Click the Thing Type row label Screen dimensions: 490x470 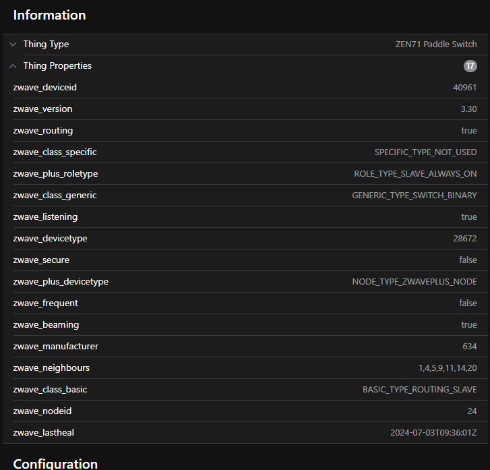pyautogui.click(x=46, y=45)
